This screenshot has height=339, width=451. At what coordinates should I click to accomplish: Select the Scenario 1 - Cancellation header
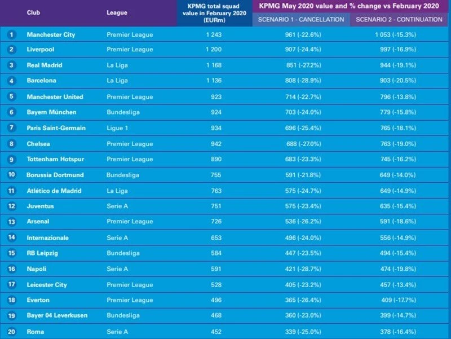(301, 19)
